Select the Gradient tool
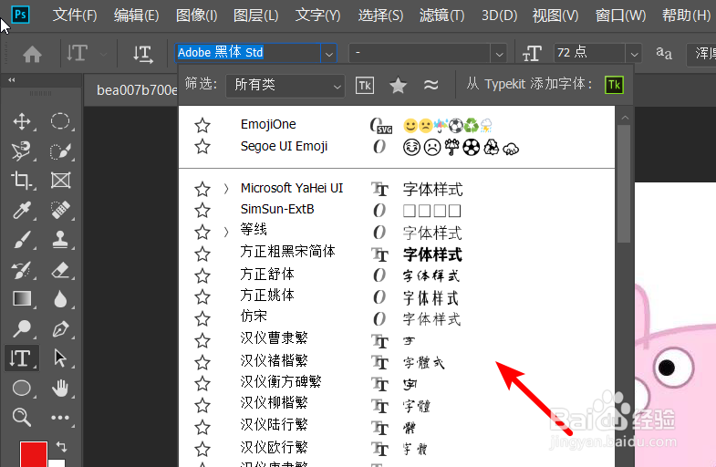 22,299
